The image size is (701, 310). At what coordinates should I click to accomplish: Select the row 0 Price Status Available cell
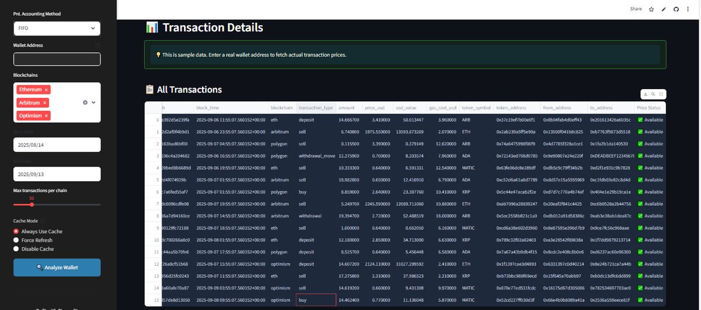(650, 119)
